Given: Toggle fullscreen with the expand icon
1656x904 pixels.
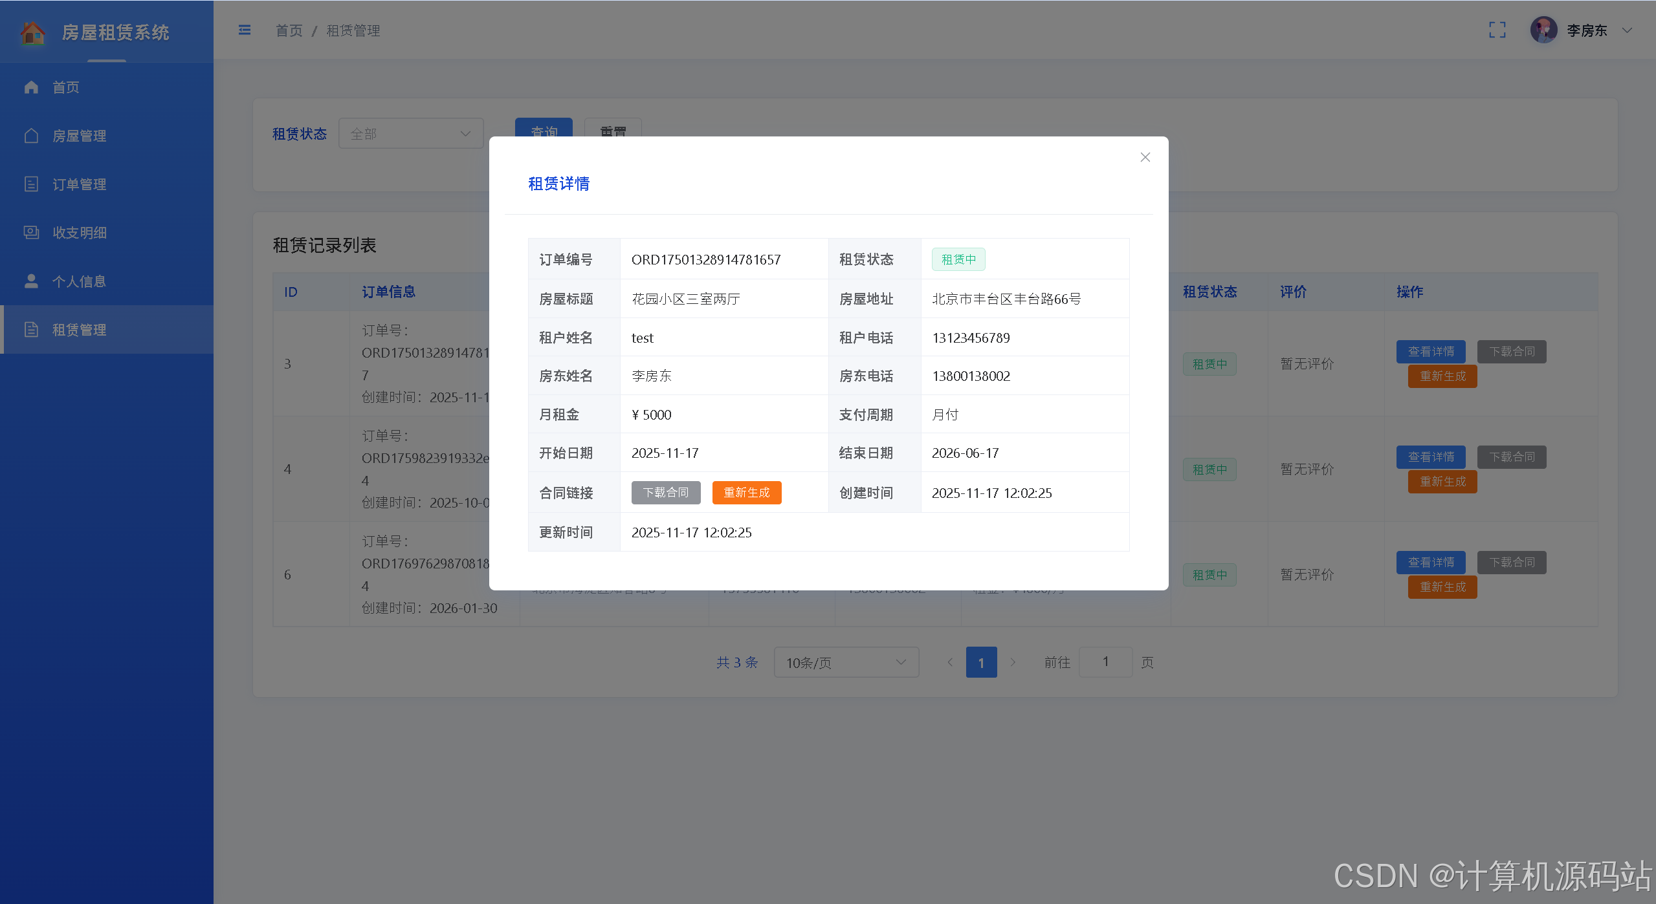Looking at the screenshot, I should [x=1497, y=30].
